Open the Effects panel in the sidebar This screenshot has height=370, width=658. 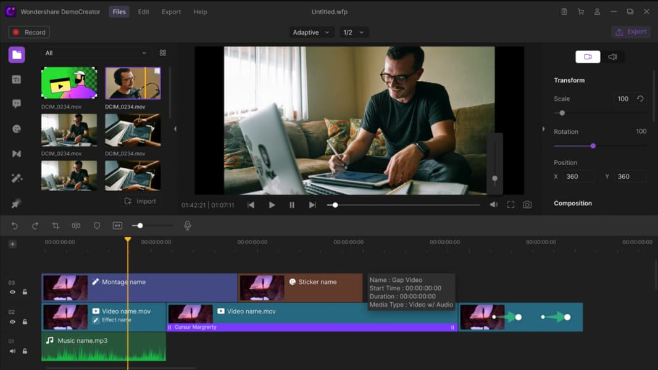(15, 178)
